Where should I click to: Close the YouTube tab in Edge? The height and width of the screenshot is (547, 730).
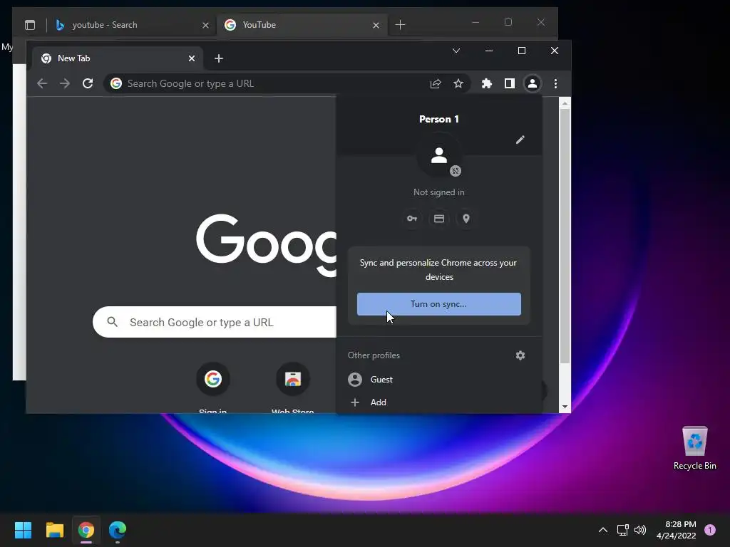coord(376,25)
